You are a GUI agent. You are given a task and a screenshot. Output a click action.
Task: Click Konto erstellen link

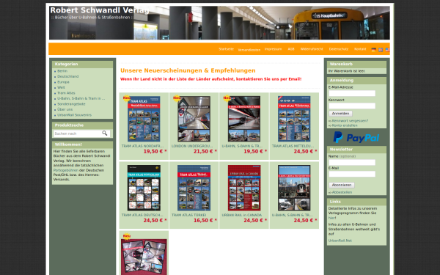click(x=345, y=125)
